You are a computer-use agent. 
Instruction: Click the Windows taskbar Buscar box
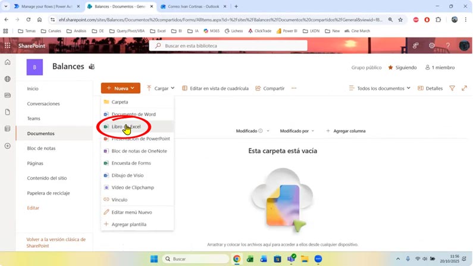(x=196, y=259)
